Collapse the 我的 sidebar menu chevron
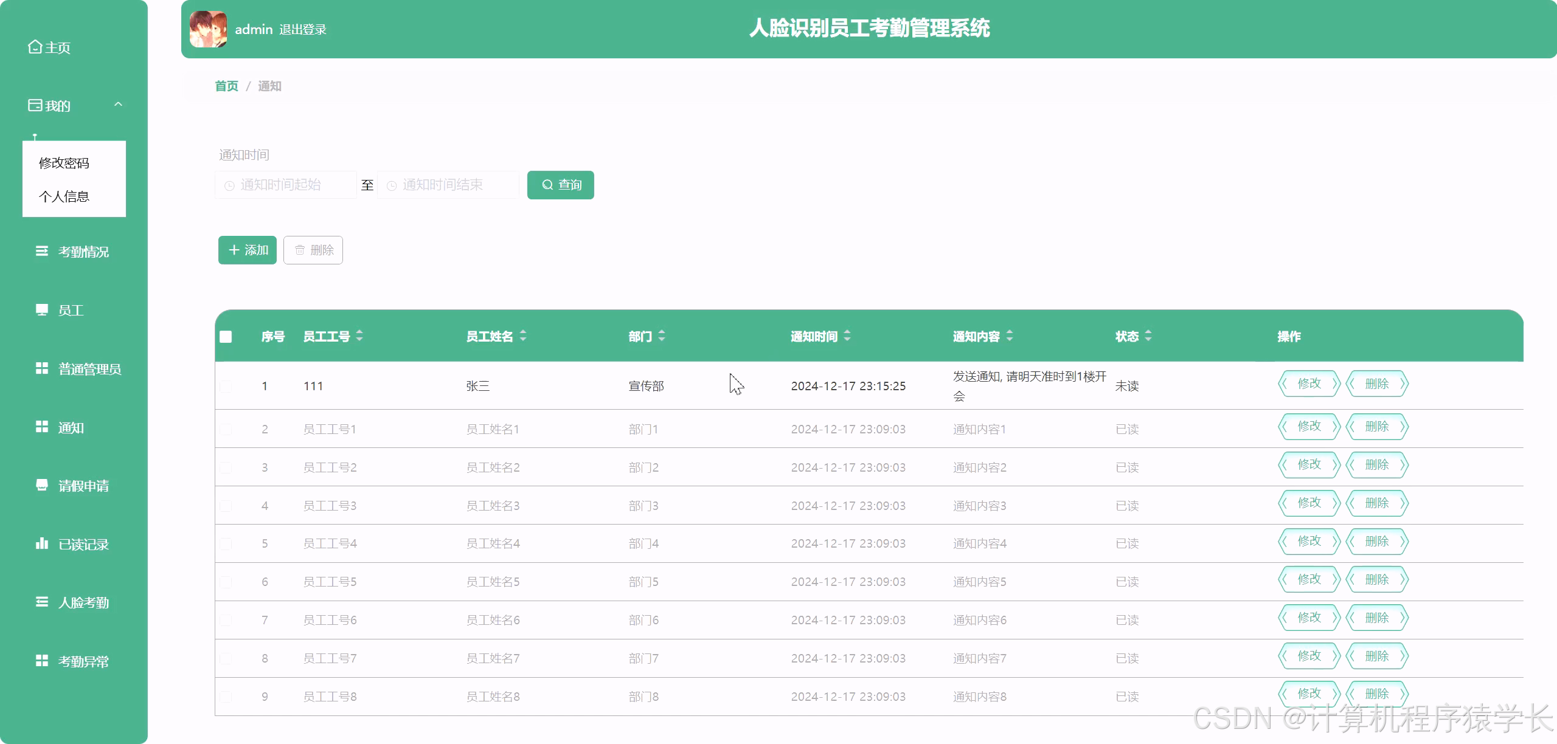Screen dimensions: 1557x744 coord(119,105)
